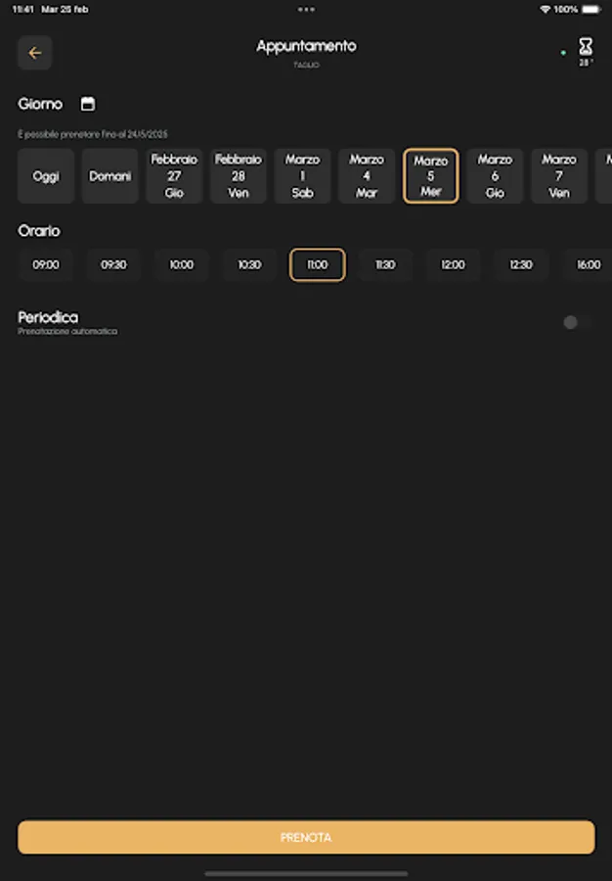Deselect the highlighted 11:00 time slot
Viewport: 612px width, 881px height.
[x=317, y=264]
